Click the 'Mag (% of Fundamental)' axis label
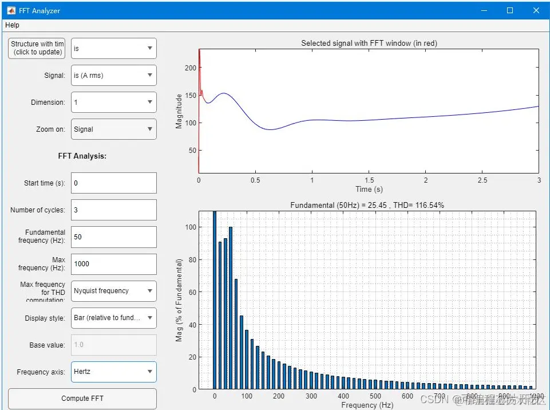This screenshot has width=550, height=410. click(x=179, y=300)
